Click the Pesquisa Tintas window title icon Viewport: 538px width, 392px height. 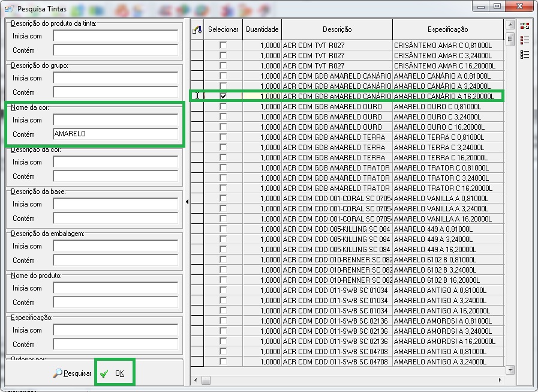[9, 9]
